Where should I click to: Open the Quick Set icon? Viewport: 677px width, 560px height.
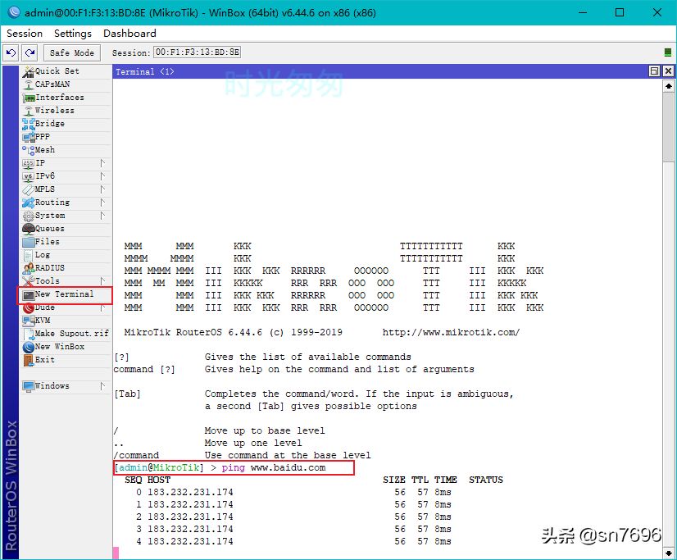[29, 71]
